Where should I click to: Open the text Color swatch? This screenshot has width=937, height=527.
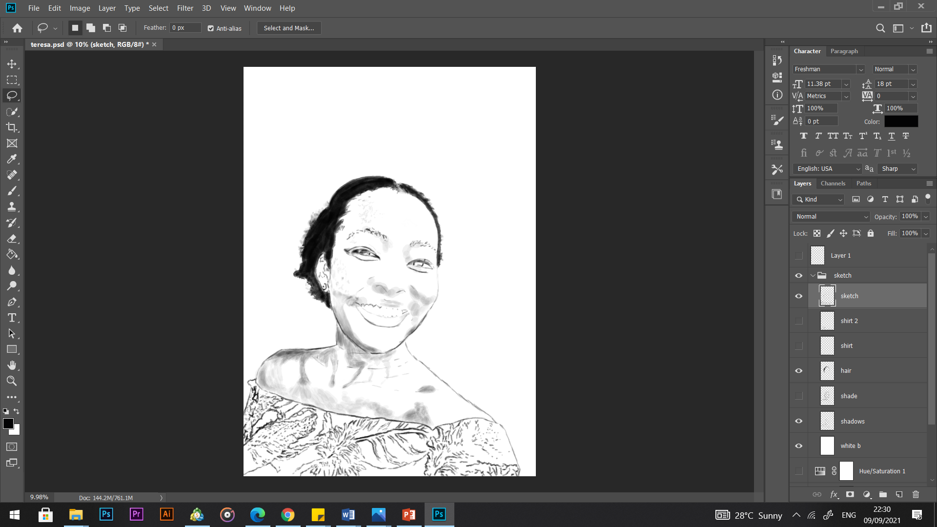tap(901, 121)
